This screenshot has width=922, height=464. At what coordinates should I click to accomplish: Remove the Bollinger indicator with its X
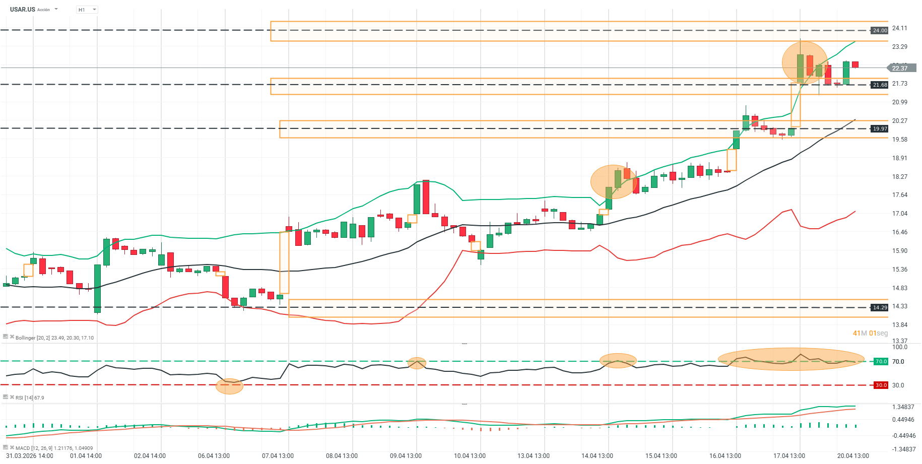pyautogui.click(x=12, y=337)
